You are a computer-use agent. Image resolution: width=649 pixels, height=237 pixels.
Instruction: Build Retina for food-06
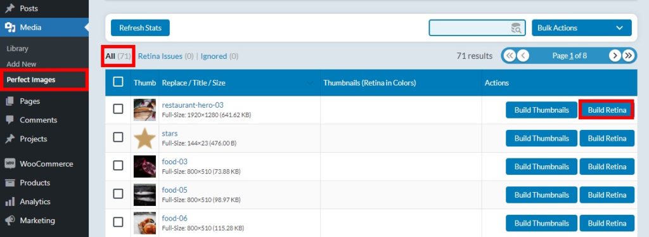(607, 223)
